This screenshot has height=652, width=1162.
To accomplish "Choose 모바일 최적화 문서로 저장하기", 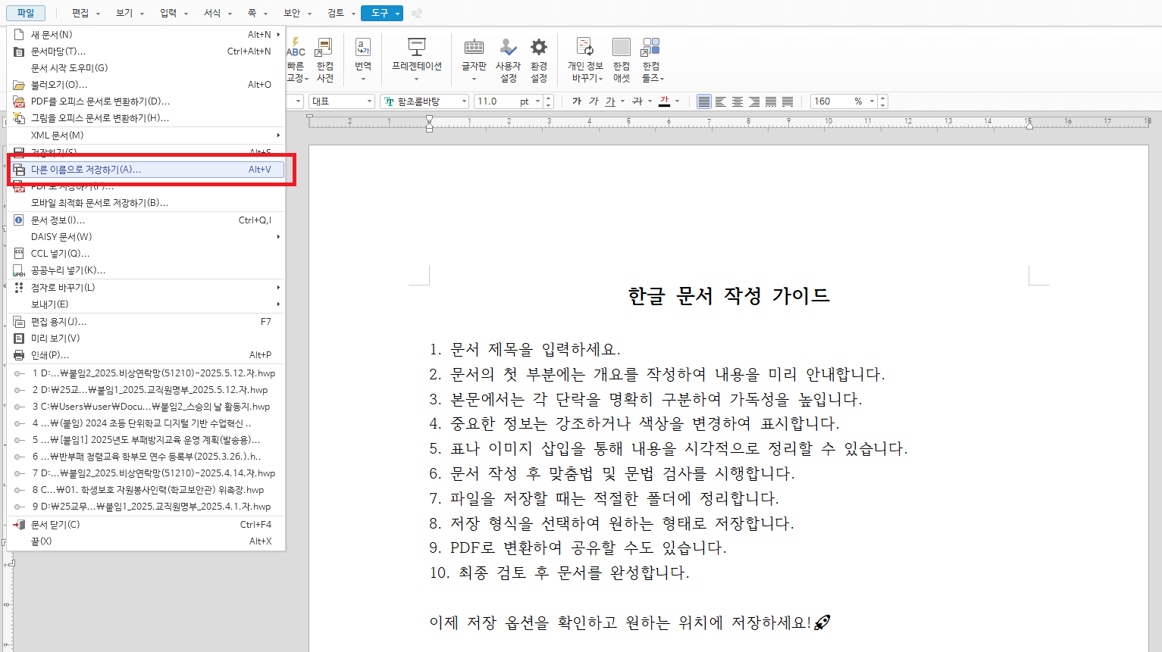I will pyautogui.click(x=146, y=203).
